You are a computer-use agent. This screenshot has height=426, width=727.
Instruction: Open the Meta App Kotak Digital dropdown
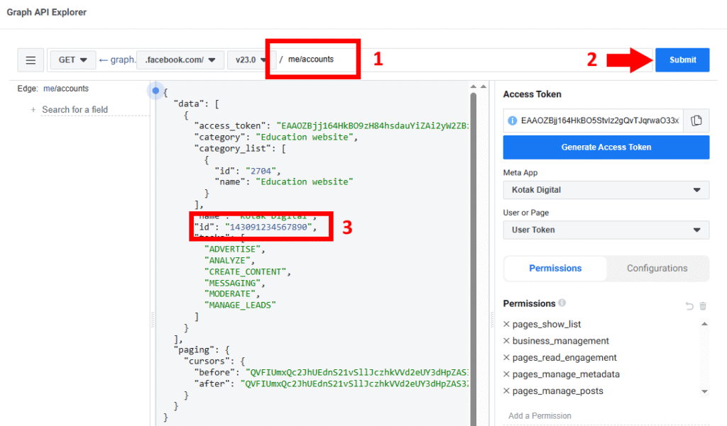click(606, 190)
